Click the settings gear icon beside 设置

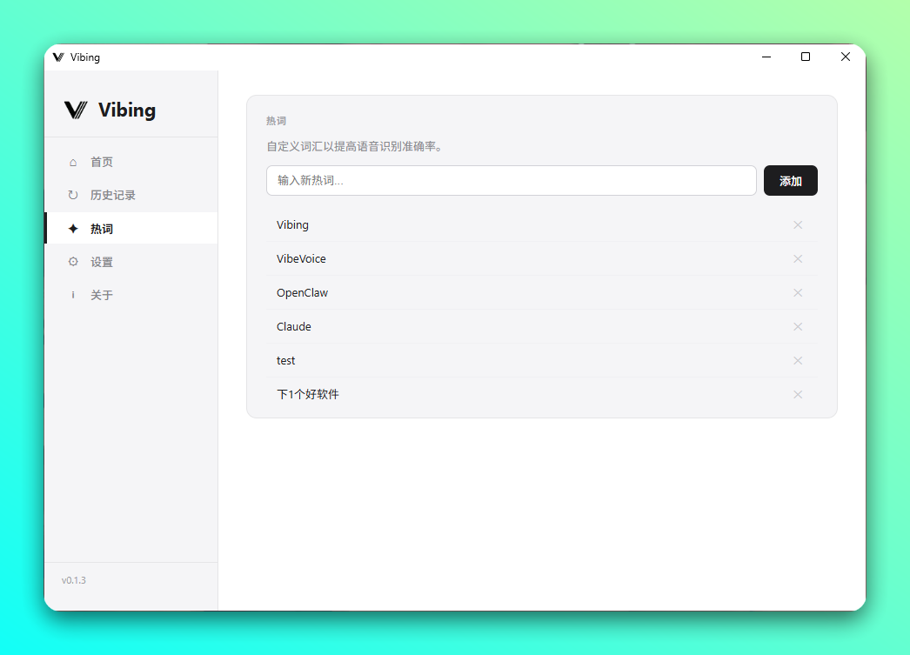pos(73,261)
